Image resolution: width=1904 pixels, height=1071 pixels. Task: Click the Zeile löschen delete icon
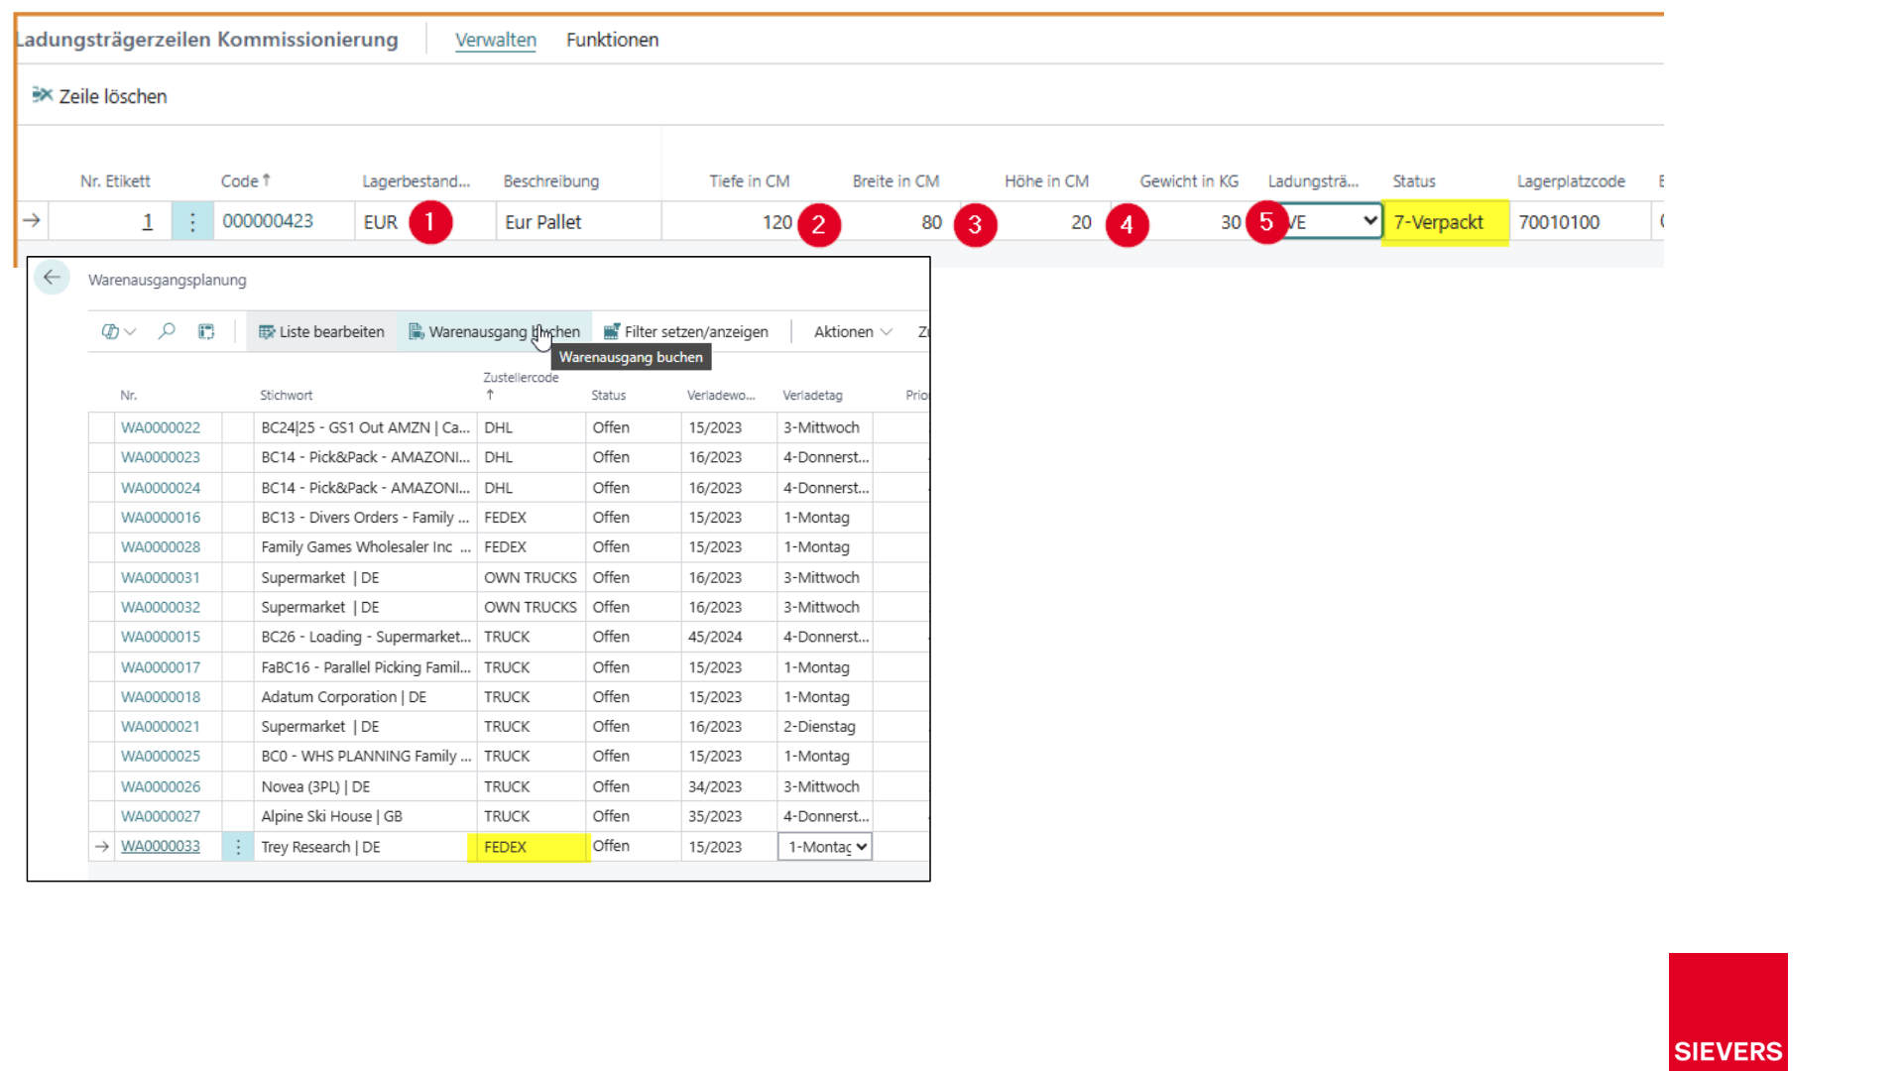pos(42,95)
